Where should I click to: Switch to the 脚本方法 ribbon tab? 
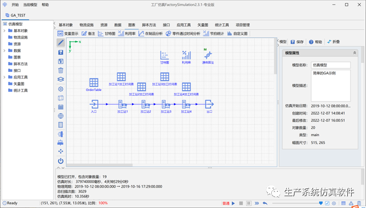pos(149,25)
